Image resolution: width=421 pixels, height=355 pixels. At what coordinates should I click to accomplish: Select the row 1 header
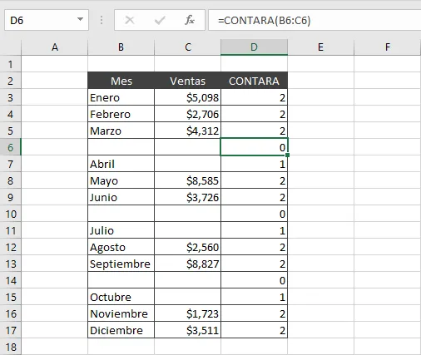tap(10, 64)
